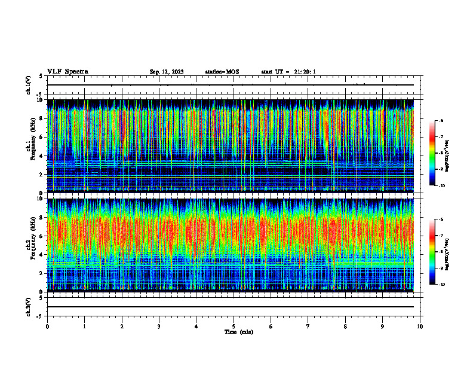Click the 'start UT = 21:20:1' label
Image resolution: width=473 pixels, height=366 pixels.
(x=288, y=72)
